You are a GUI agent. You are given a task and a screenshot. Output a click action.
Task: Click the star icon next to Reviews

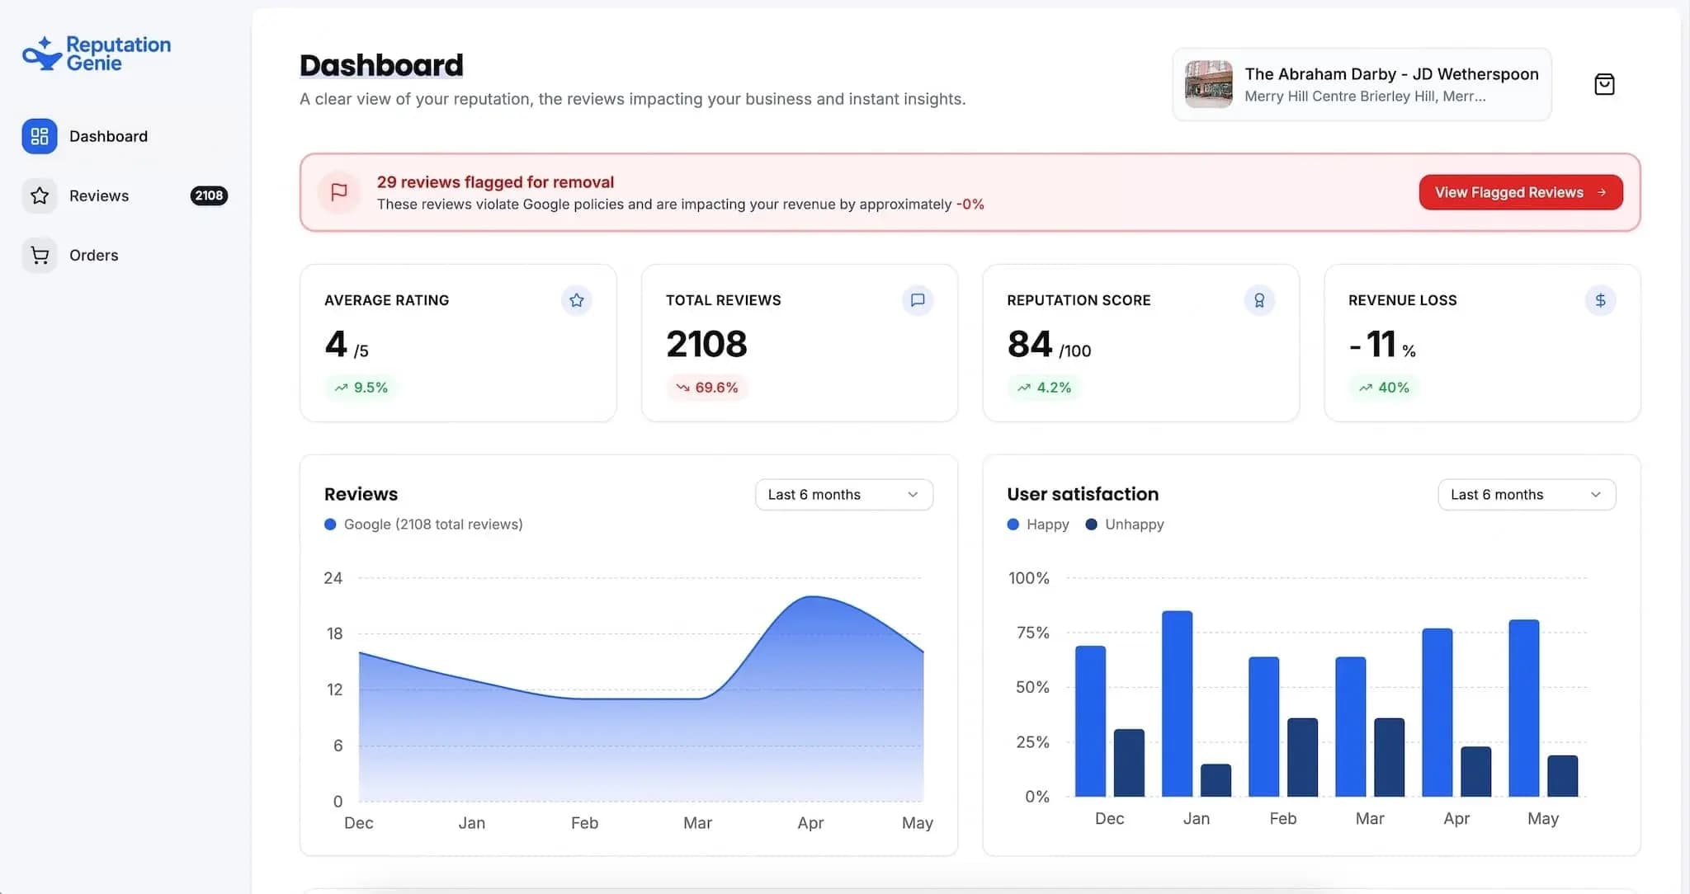pos(39,195)
